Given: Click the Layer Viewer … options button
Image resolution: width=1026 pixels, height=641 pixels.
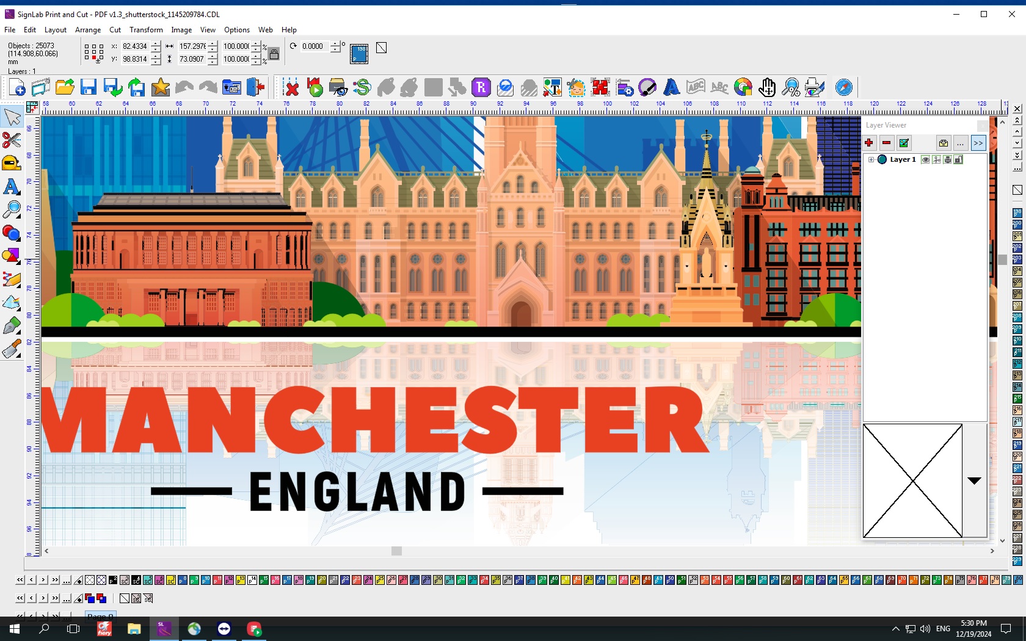Looking at the screenshot, I should tap(961, 143).
